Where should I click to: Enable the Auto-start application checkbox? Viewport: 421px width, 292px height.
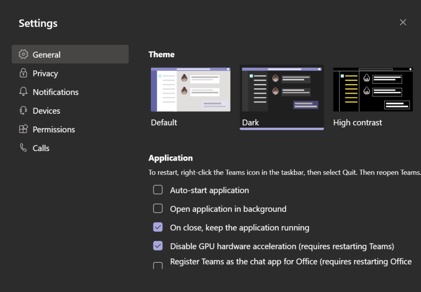click(x=158, y=190)
